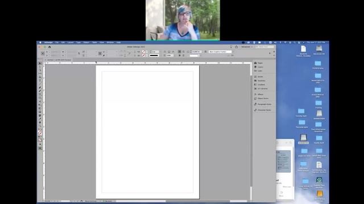The width and height of the screenshot is (364, 204).
Task: Select the Hand tool
Action: 40,122
